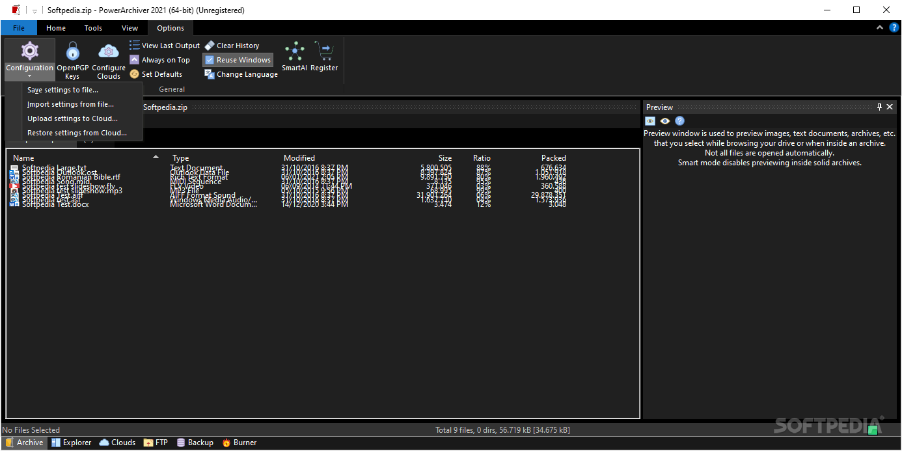The height and width of the screenshot is (451, 902).
Task: Toggle the Preview panel pin
Action: click(879, 107)
